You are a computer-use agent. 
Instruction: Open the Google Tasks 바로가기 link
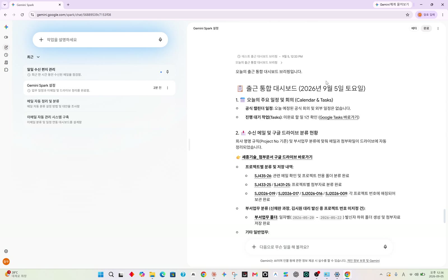[x=339, y=117]
